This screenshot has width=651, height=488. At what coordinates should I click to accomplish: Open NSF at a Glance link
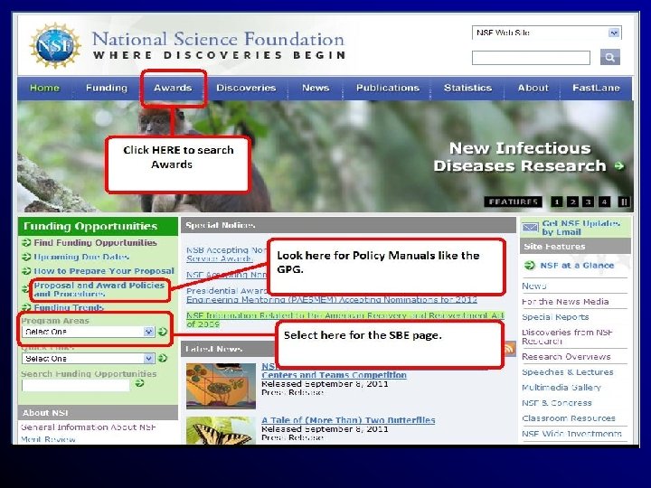click(x=577, y=266)
